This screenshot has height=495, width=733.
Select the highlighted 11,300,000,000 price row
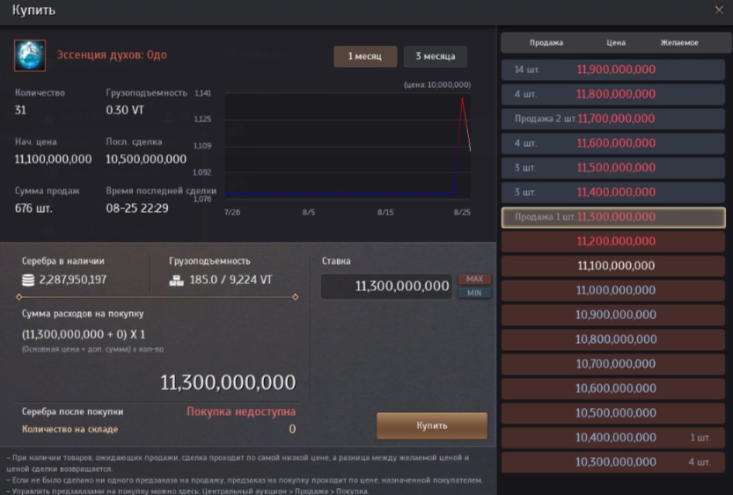point(612,217)
